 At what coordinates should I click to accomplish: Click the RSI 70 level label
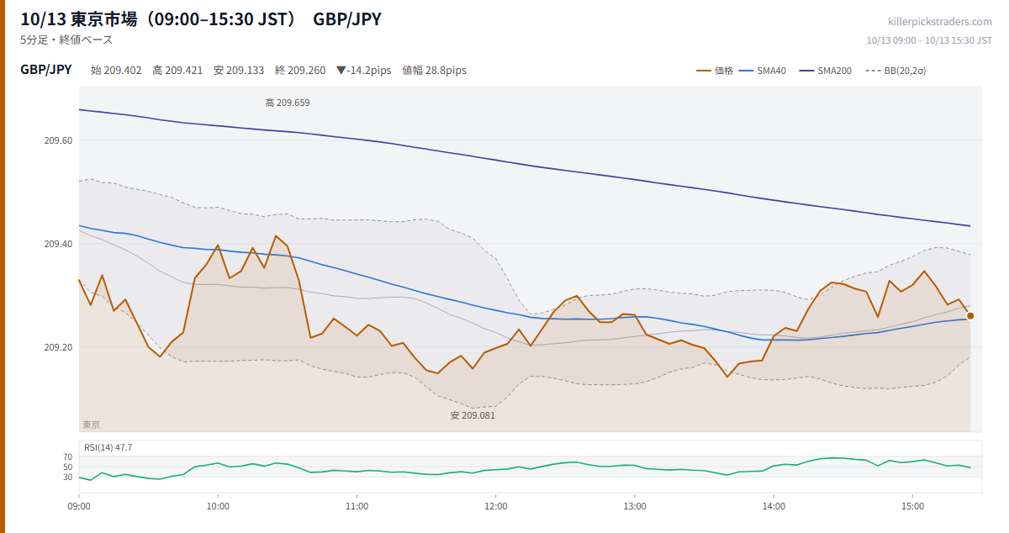[x=67, y=456]
